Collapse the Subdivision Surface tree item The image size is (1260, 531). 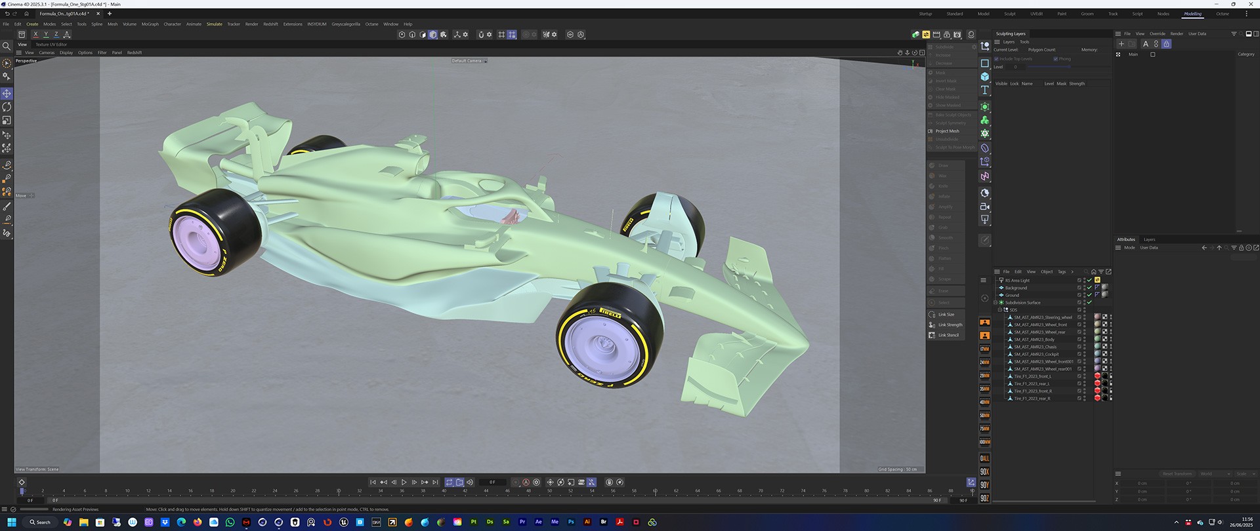(996, 303)
